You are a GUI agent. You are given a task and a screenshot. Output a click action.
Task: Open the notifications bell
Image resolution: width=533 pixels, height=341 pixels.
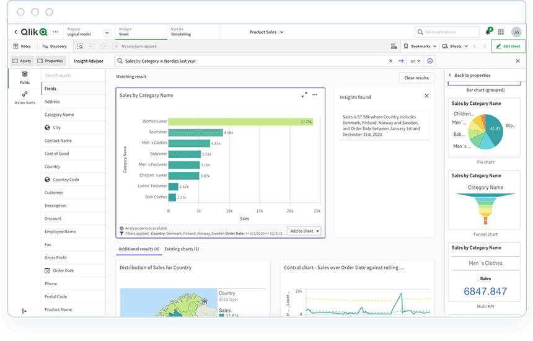488,32
